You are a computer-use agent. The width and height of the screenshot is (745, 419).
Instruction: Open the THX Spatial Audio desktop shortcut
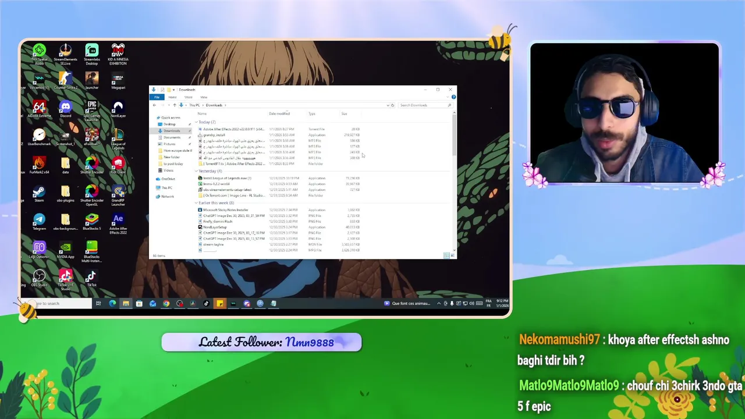click(x=39, y=54)
